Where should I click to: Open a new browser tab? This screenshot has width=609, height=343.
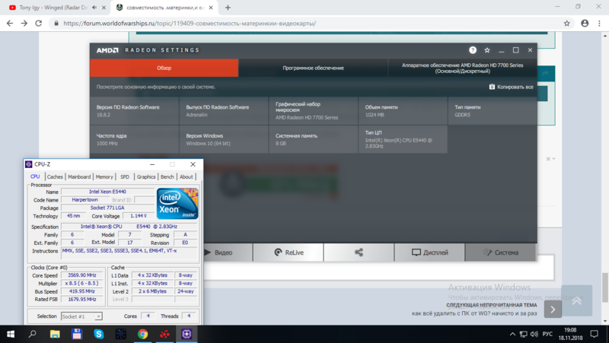(x=228, y=8)
